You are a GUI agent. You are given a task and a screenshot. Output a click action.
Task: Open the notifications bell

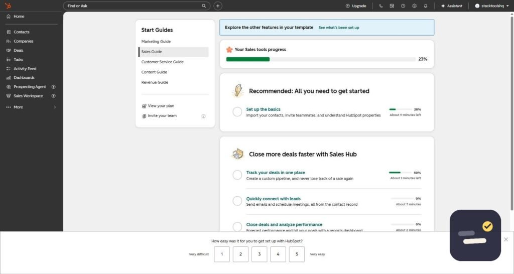coord(426,6)
